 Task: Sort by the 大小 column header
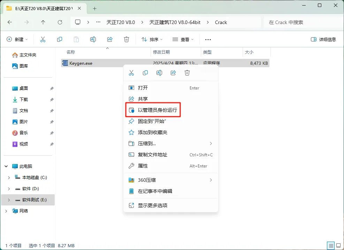(257, 52)
